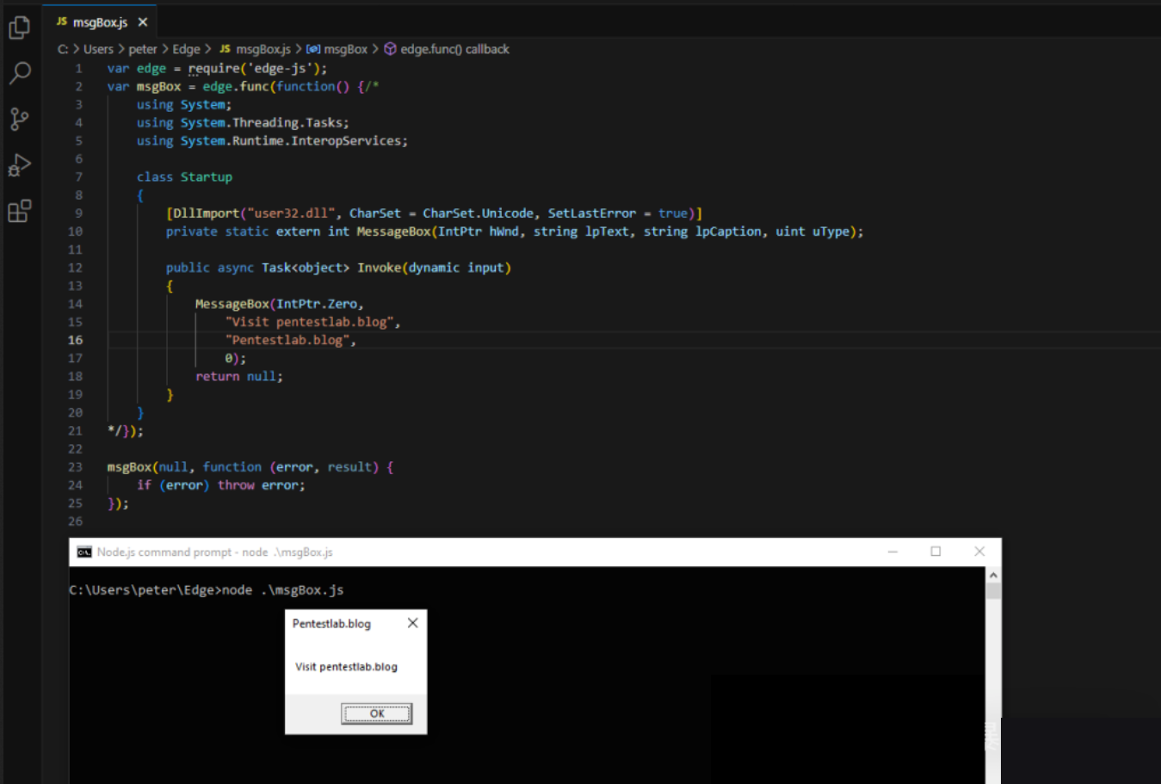The image size is (1161, 784).
Task: Click 'msgBox(null, function' on line 23
Action: [x=184, y=467]
